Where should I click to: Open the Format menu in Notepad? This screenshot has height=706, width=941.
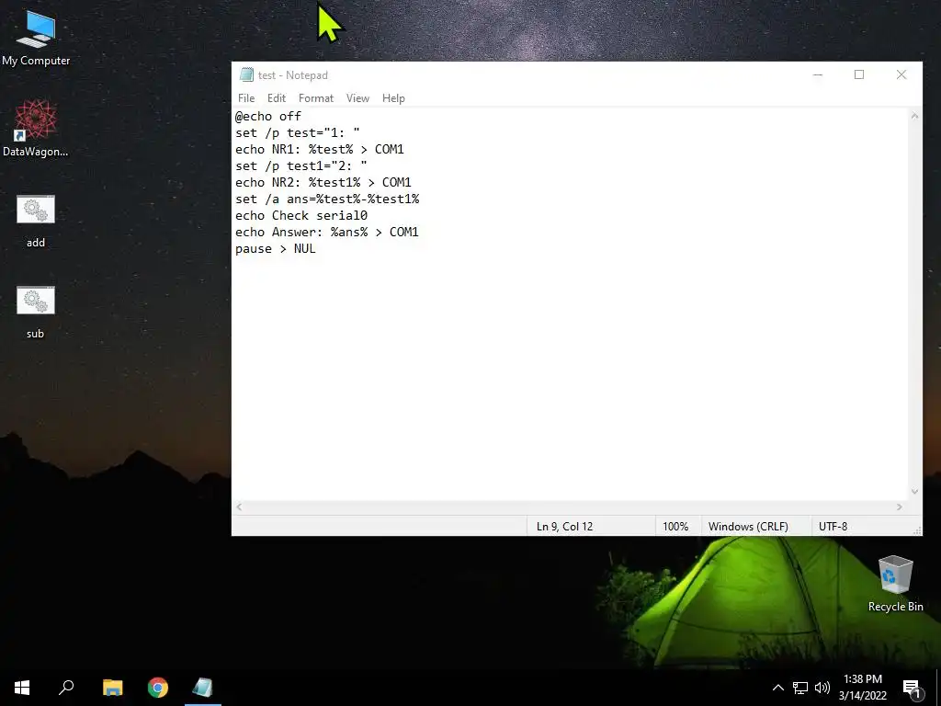pyautogui.click(x=316, y=97)
